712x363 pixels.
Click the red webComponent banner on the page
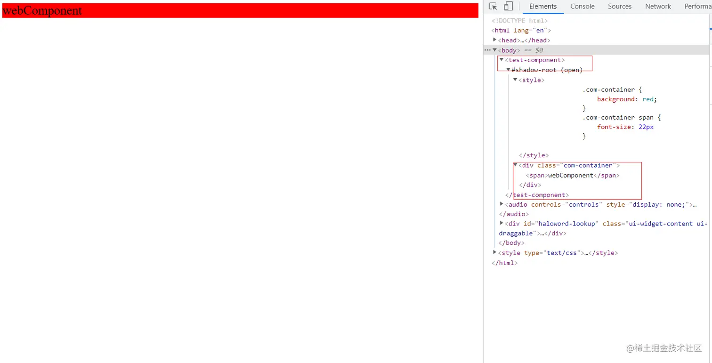point(235,9)
